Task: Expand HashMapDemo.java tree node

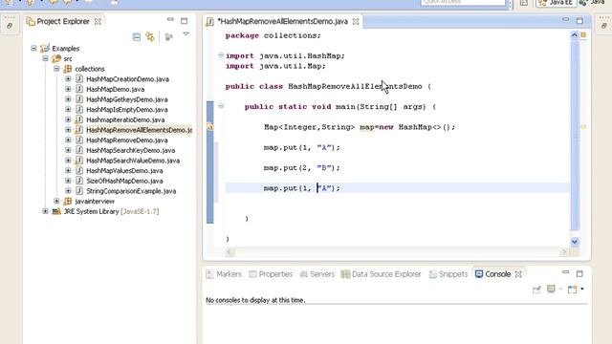Action: pyautogui.click(x=68, y=89)
